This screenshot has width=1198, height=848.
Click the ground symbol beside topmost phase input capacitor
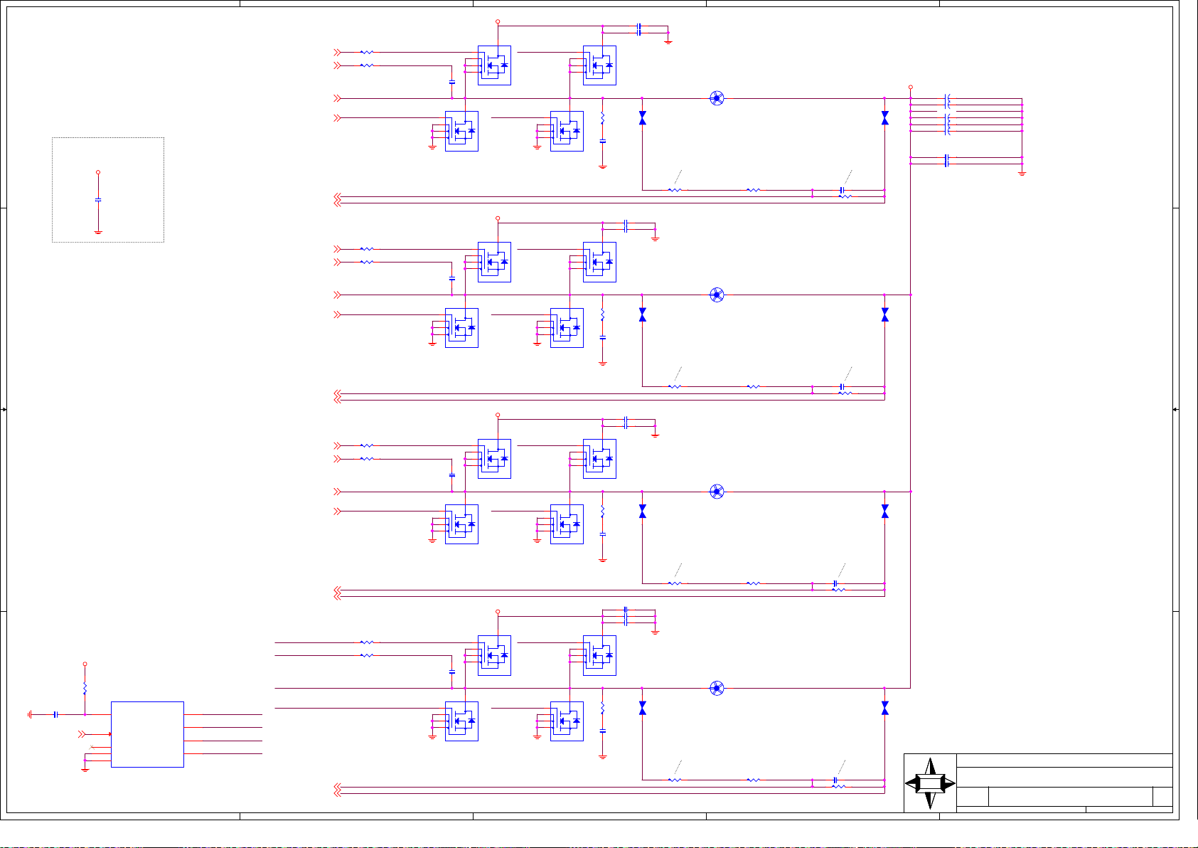(668, 42)
